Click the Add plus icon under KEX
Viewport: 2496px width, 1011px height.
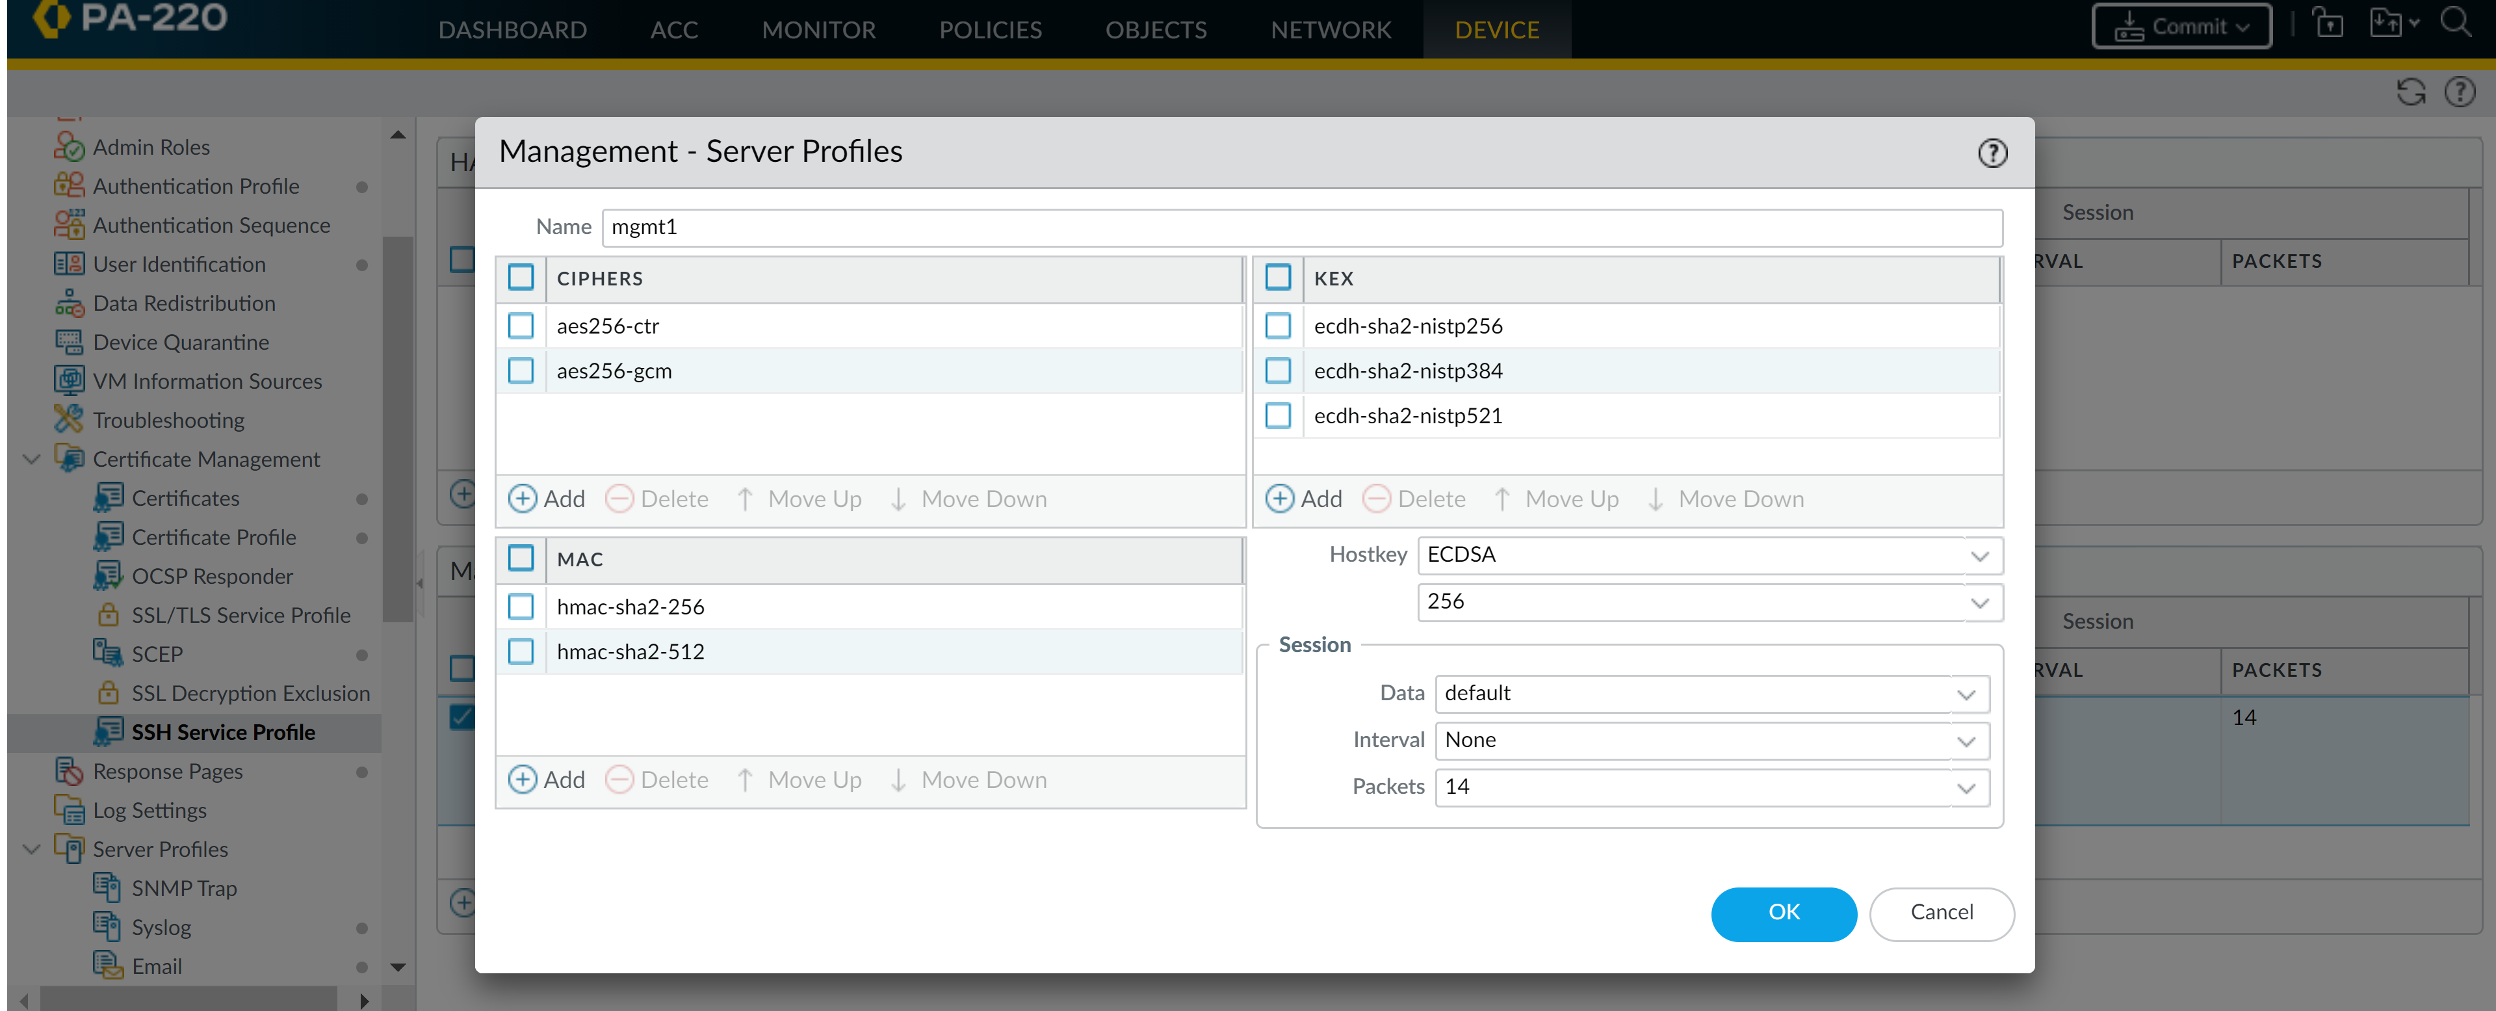1279,498
